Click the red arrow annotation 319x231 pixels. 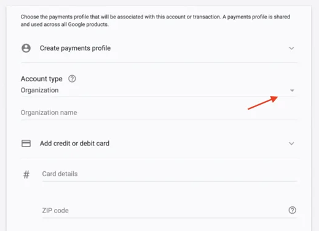(x=263, y=102)
